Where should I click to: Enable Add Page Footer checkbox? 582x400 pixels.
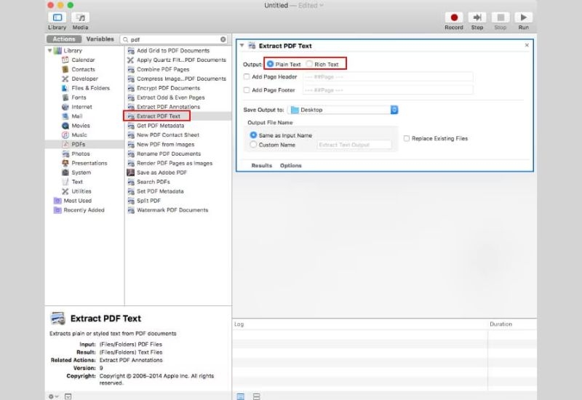(247, 90)
